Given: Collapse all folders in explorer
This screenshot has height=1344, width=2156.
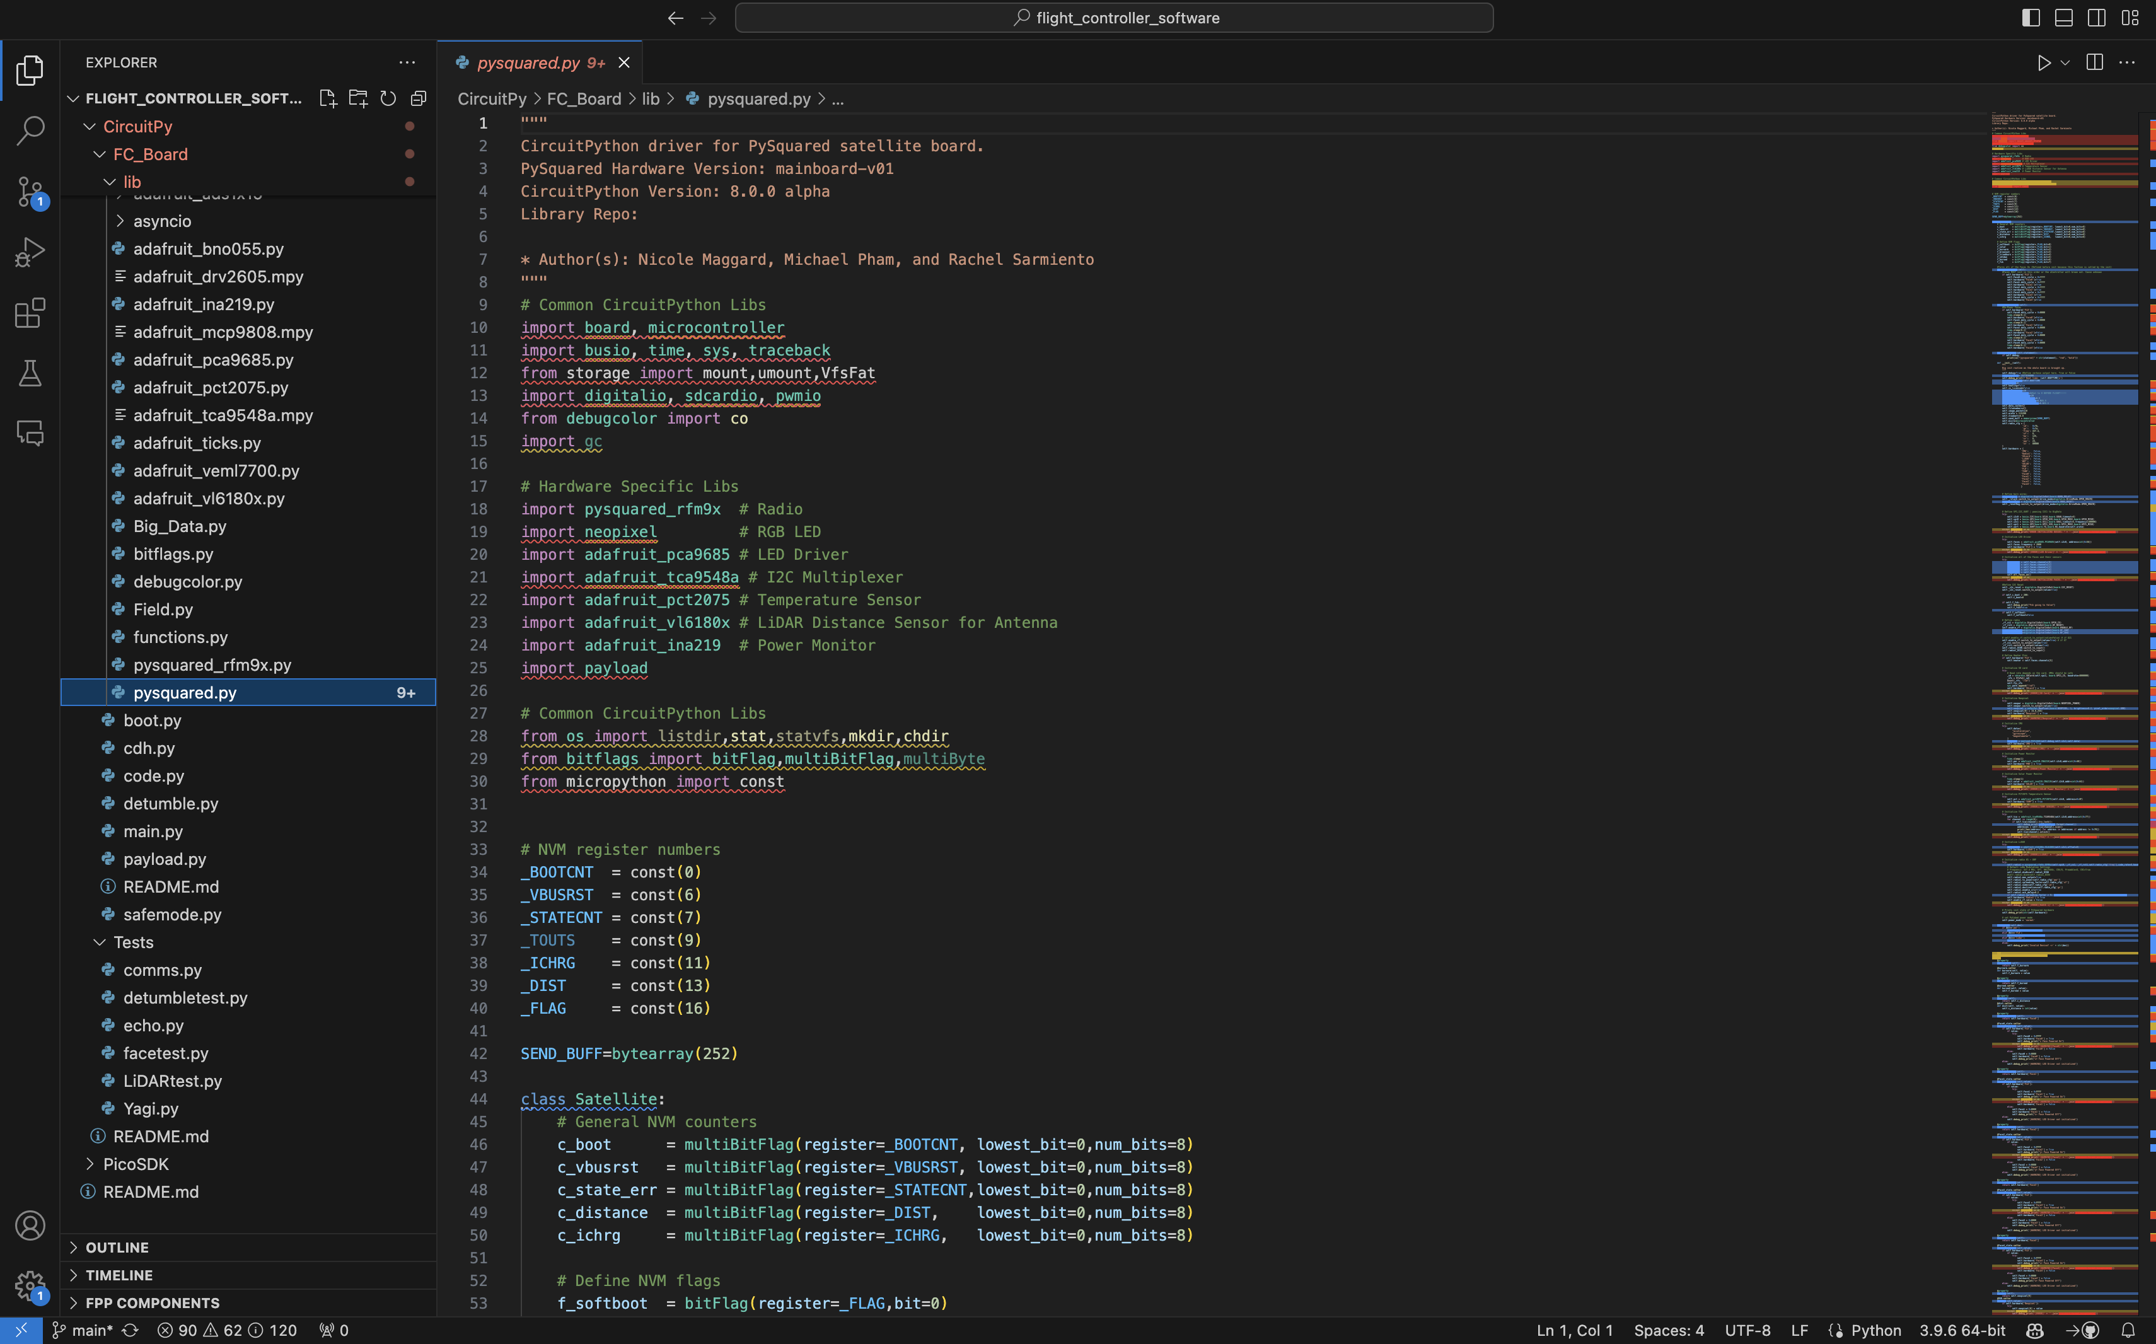Looking at the screenshot, I should coord(419,99).
